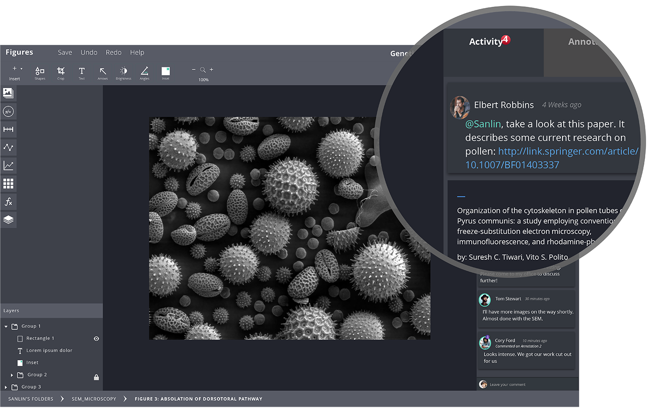Viewport: 648px width, 408px height.
Task: Click the magnifier zoom icon
Action: [203, 70]
